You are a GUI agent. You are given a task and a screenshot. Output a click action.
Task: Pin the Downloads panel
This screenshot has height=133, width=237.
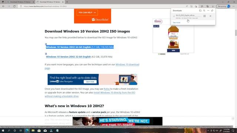[212, 11]
